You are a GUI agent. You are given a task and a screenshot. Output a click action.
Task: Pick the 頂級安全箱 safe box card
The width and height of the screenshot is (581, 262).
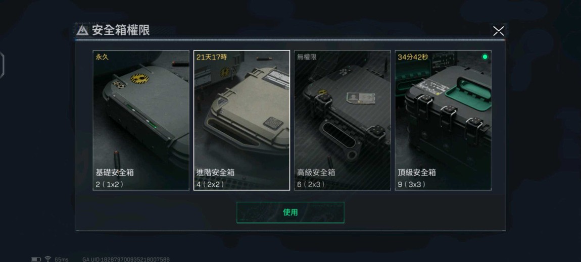tap(443, 120)
